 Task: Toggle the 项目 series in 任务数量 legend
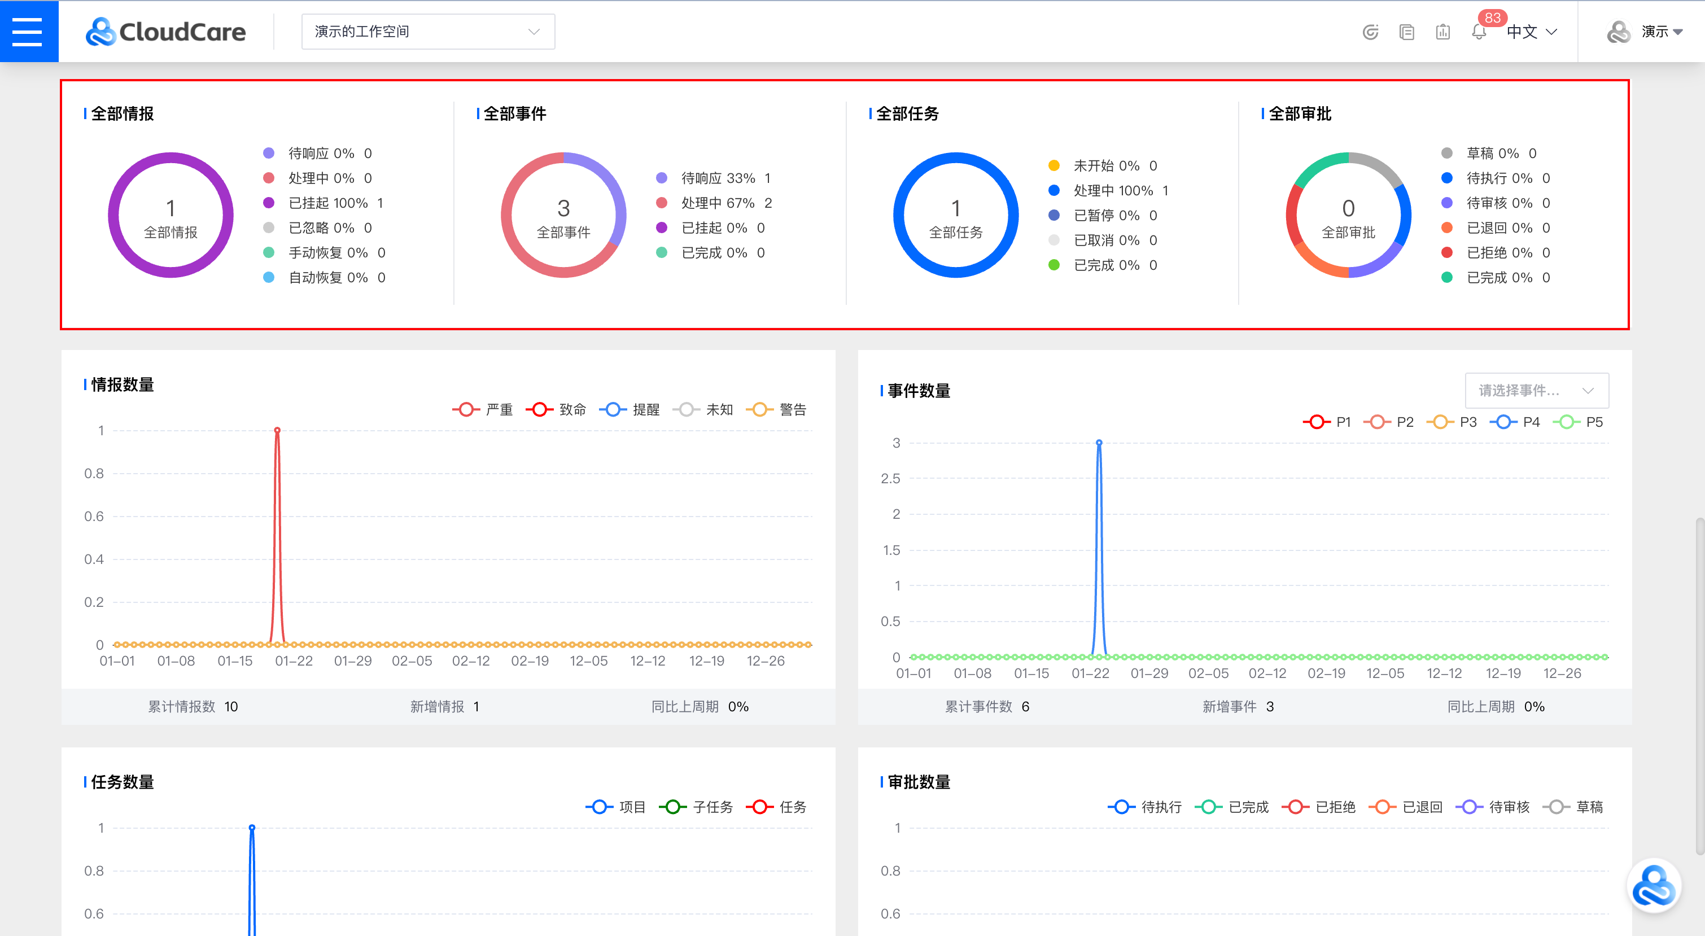click(x=616, y=807)
